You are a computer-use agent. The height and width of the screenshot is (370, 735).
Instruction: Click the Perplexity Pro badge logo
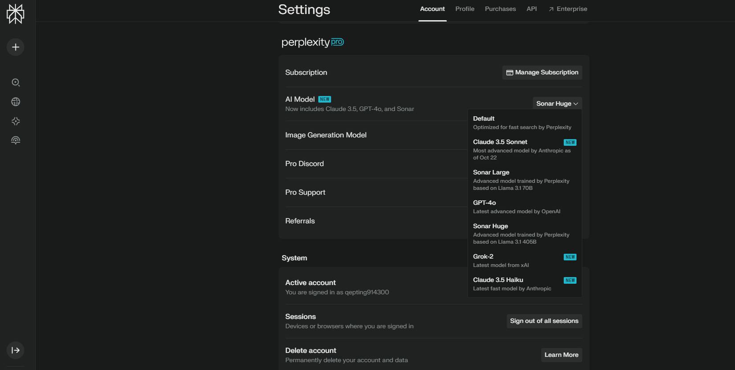point(313,42)
